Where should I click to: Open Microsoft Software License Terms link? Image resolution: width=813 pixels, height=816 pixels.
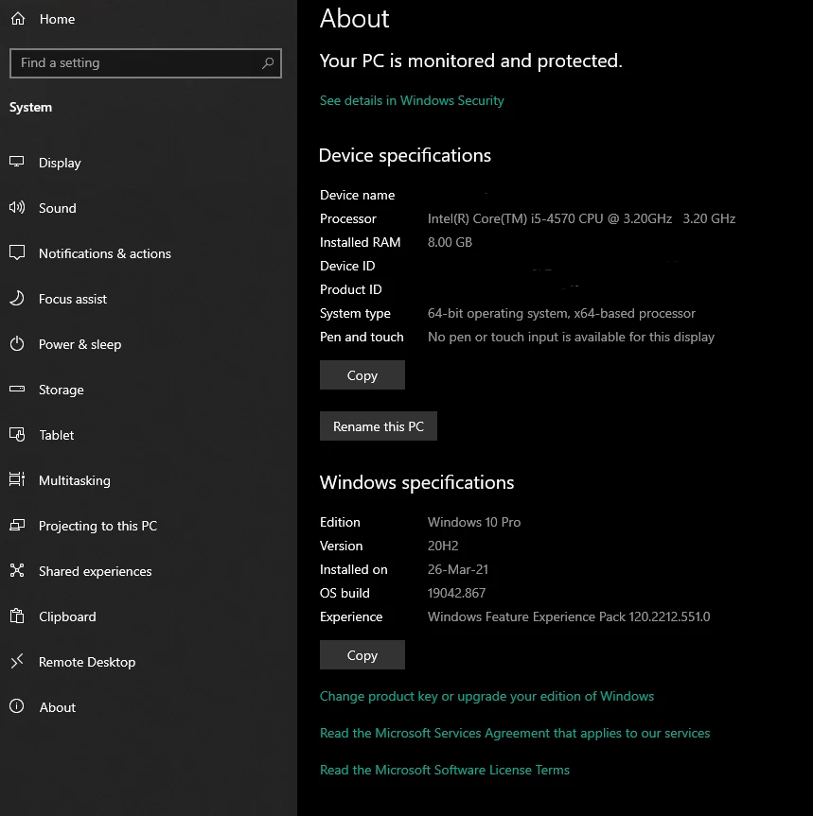[444, 770]
